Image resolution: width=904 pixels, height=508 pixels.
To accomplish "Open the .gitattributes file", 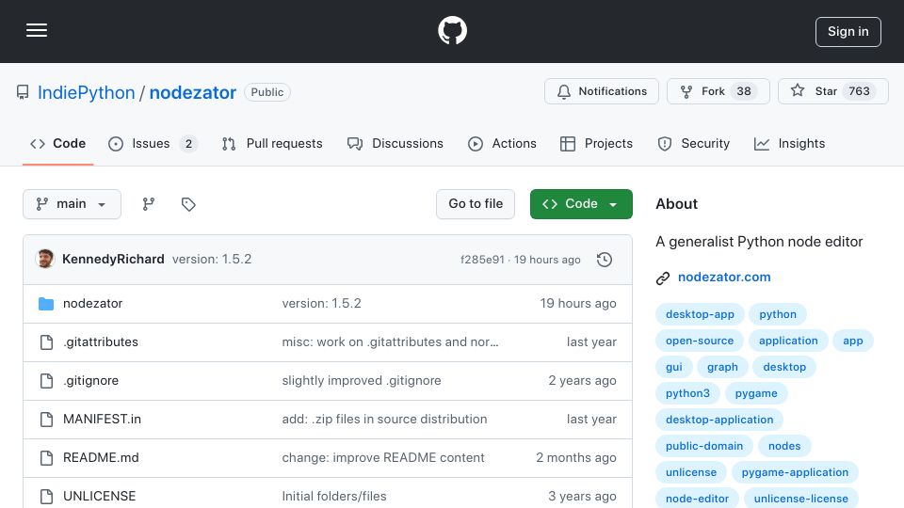I will (101, 342).
